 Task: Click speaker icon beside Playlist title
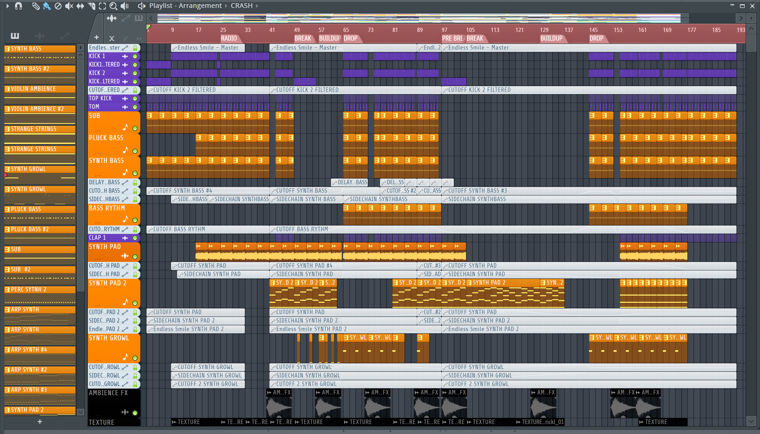point(141,6)
